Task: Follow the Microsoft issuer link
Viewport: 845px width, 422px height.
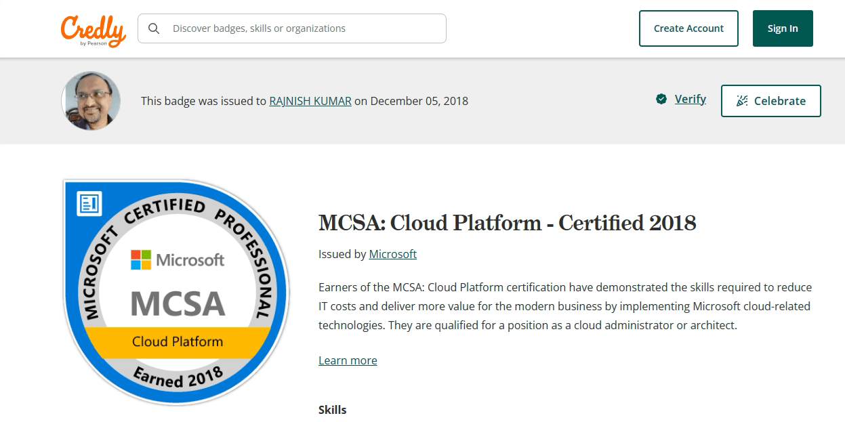Action: point(392,254)
